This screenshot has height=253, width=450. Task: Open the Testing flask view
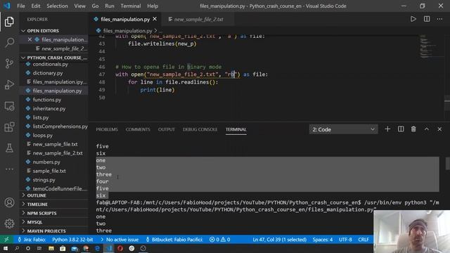point(9,148)
